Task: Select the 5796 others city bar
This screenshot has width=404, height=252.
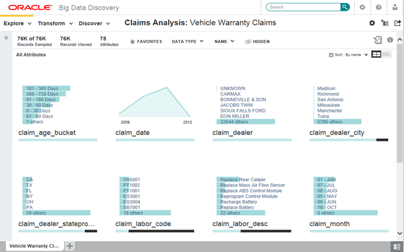Action: pyautogui.click(x=337, y=121)
